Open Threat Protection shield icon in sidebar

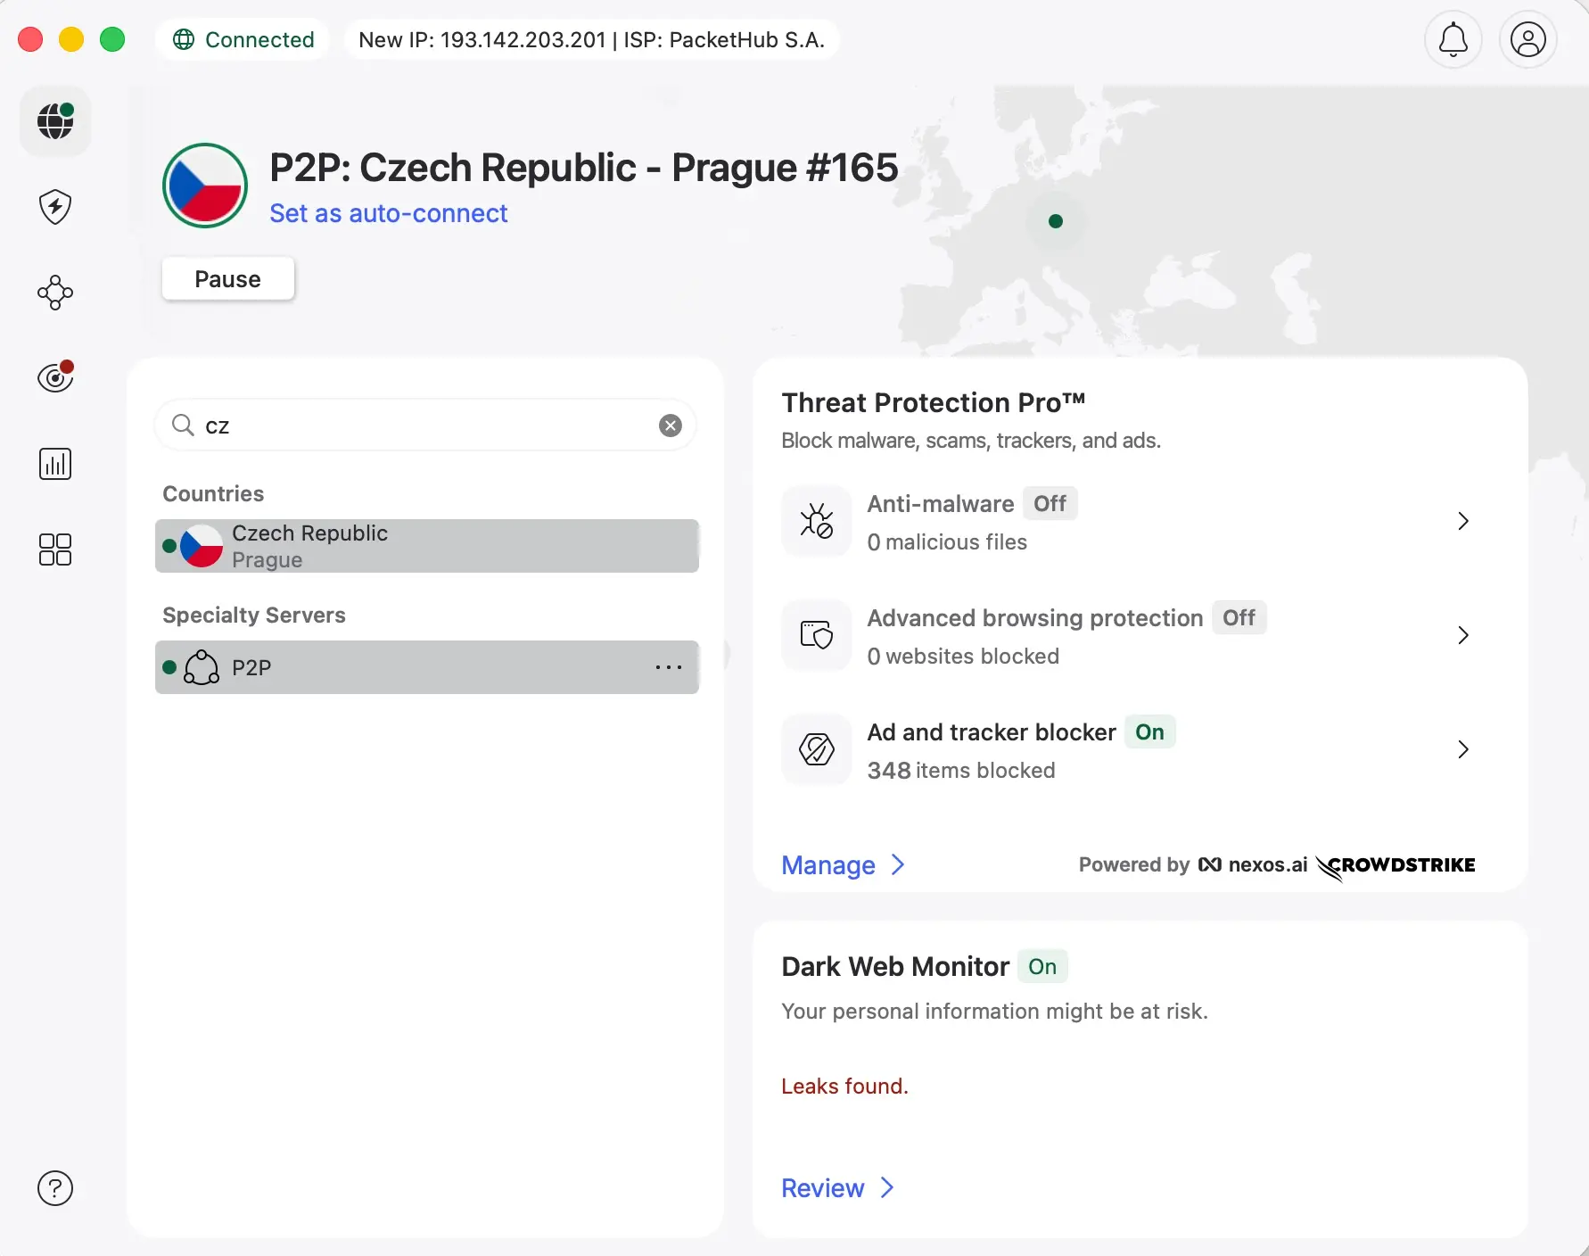coord(54,206)
